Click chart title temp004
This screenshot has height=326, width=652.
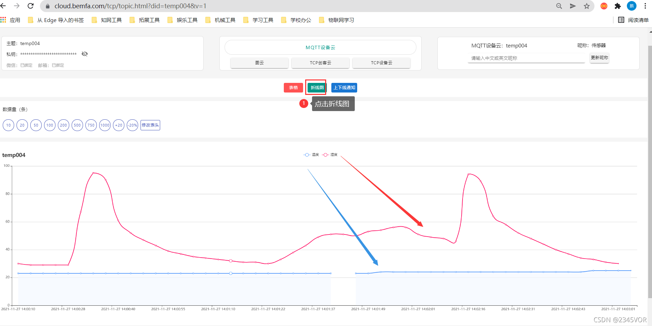pyautogui.click(x=14, y=155)
